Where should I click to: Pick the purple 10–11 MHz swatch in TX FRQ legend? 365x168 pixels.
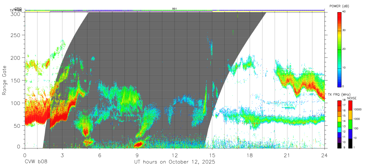coord(339,140)
